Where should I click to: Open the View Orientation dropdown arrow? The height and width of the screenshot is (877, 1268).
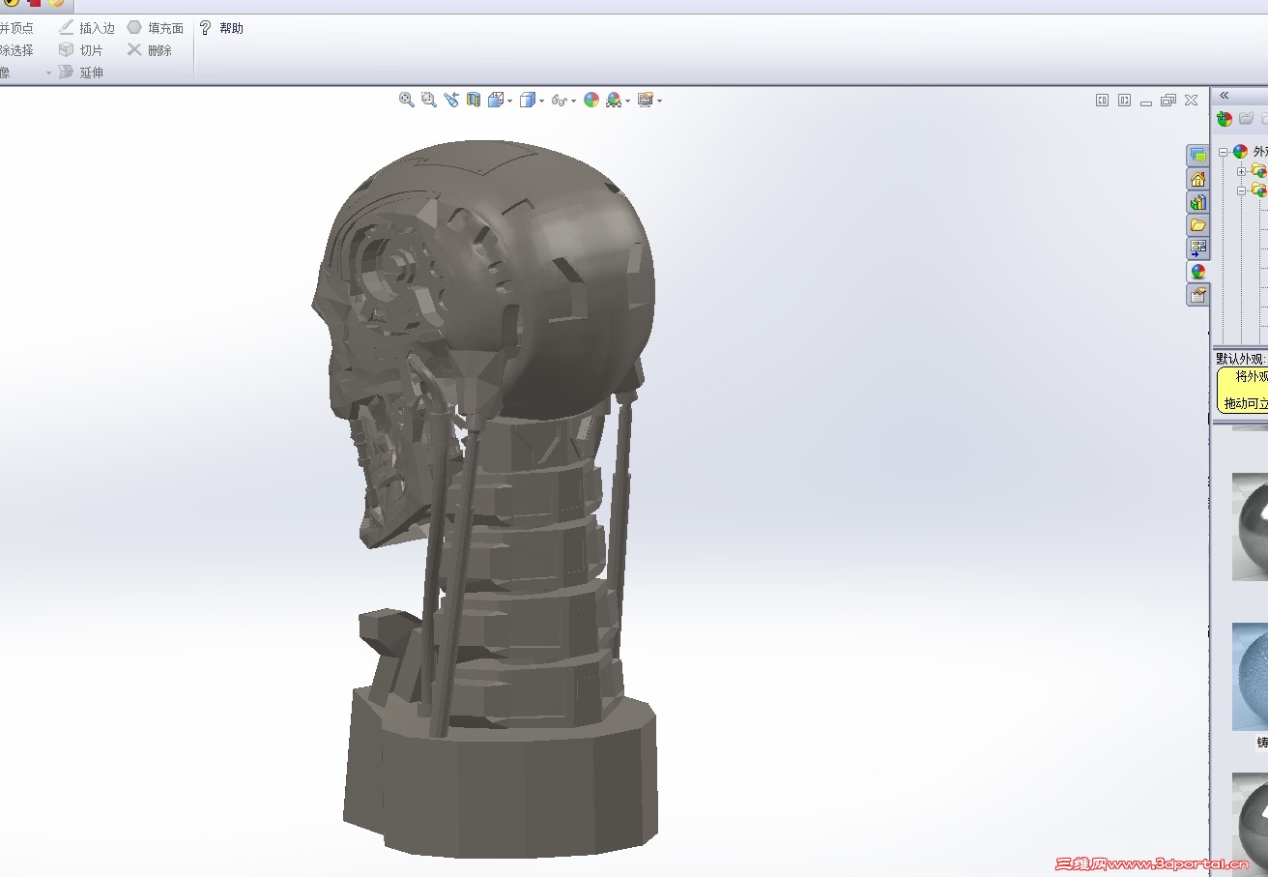click(509, 101)
